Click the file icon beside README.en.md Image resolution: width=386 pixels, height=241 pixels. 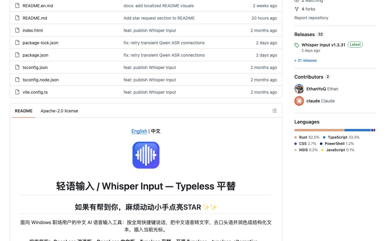click(17, 6)
